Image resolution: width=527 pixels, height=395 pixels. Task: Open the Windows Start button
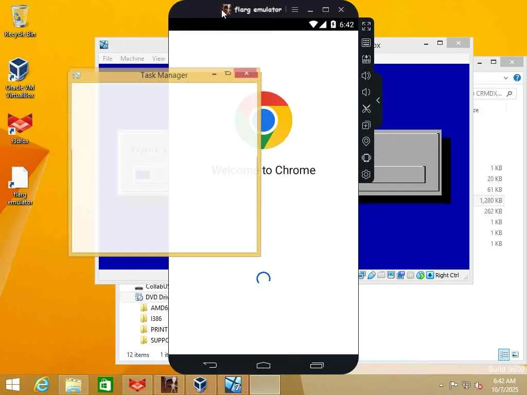click(13, 385)
